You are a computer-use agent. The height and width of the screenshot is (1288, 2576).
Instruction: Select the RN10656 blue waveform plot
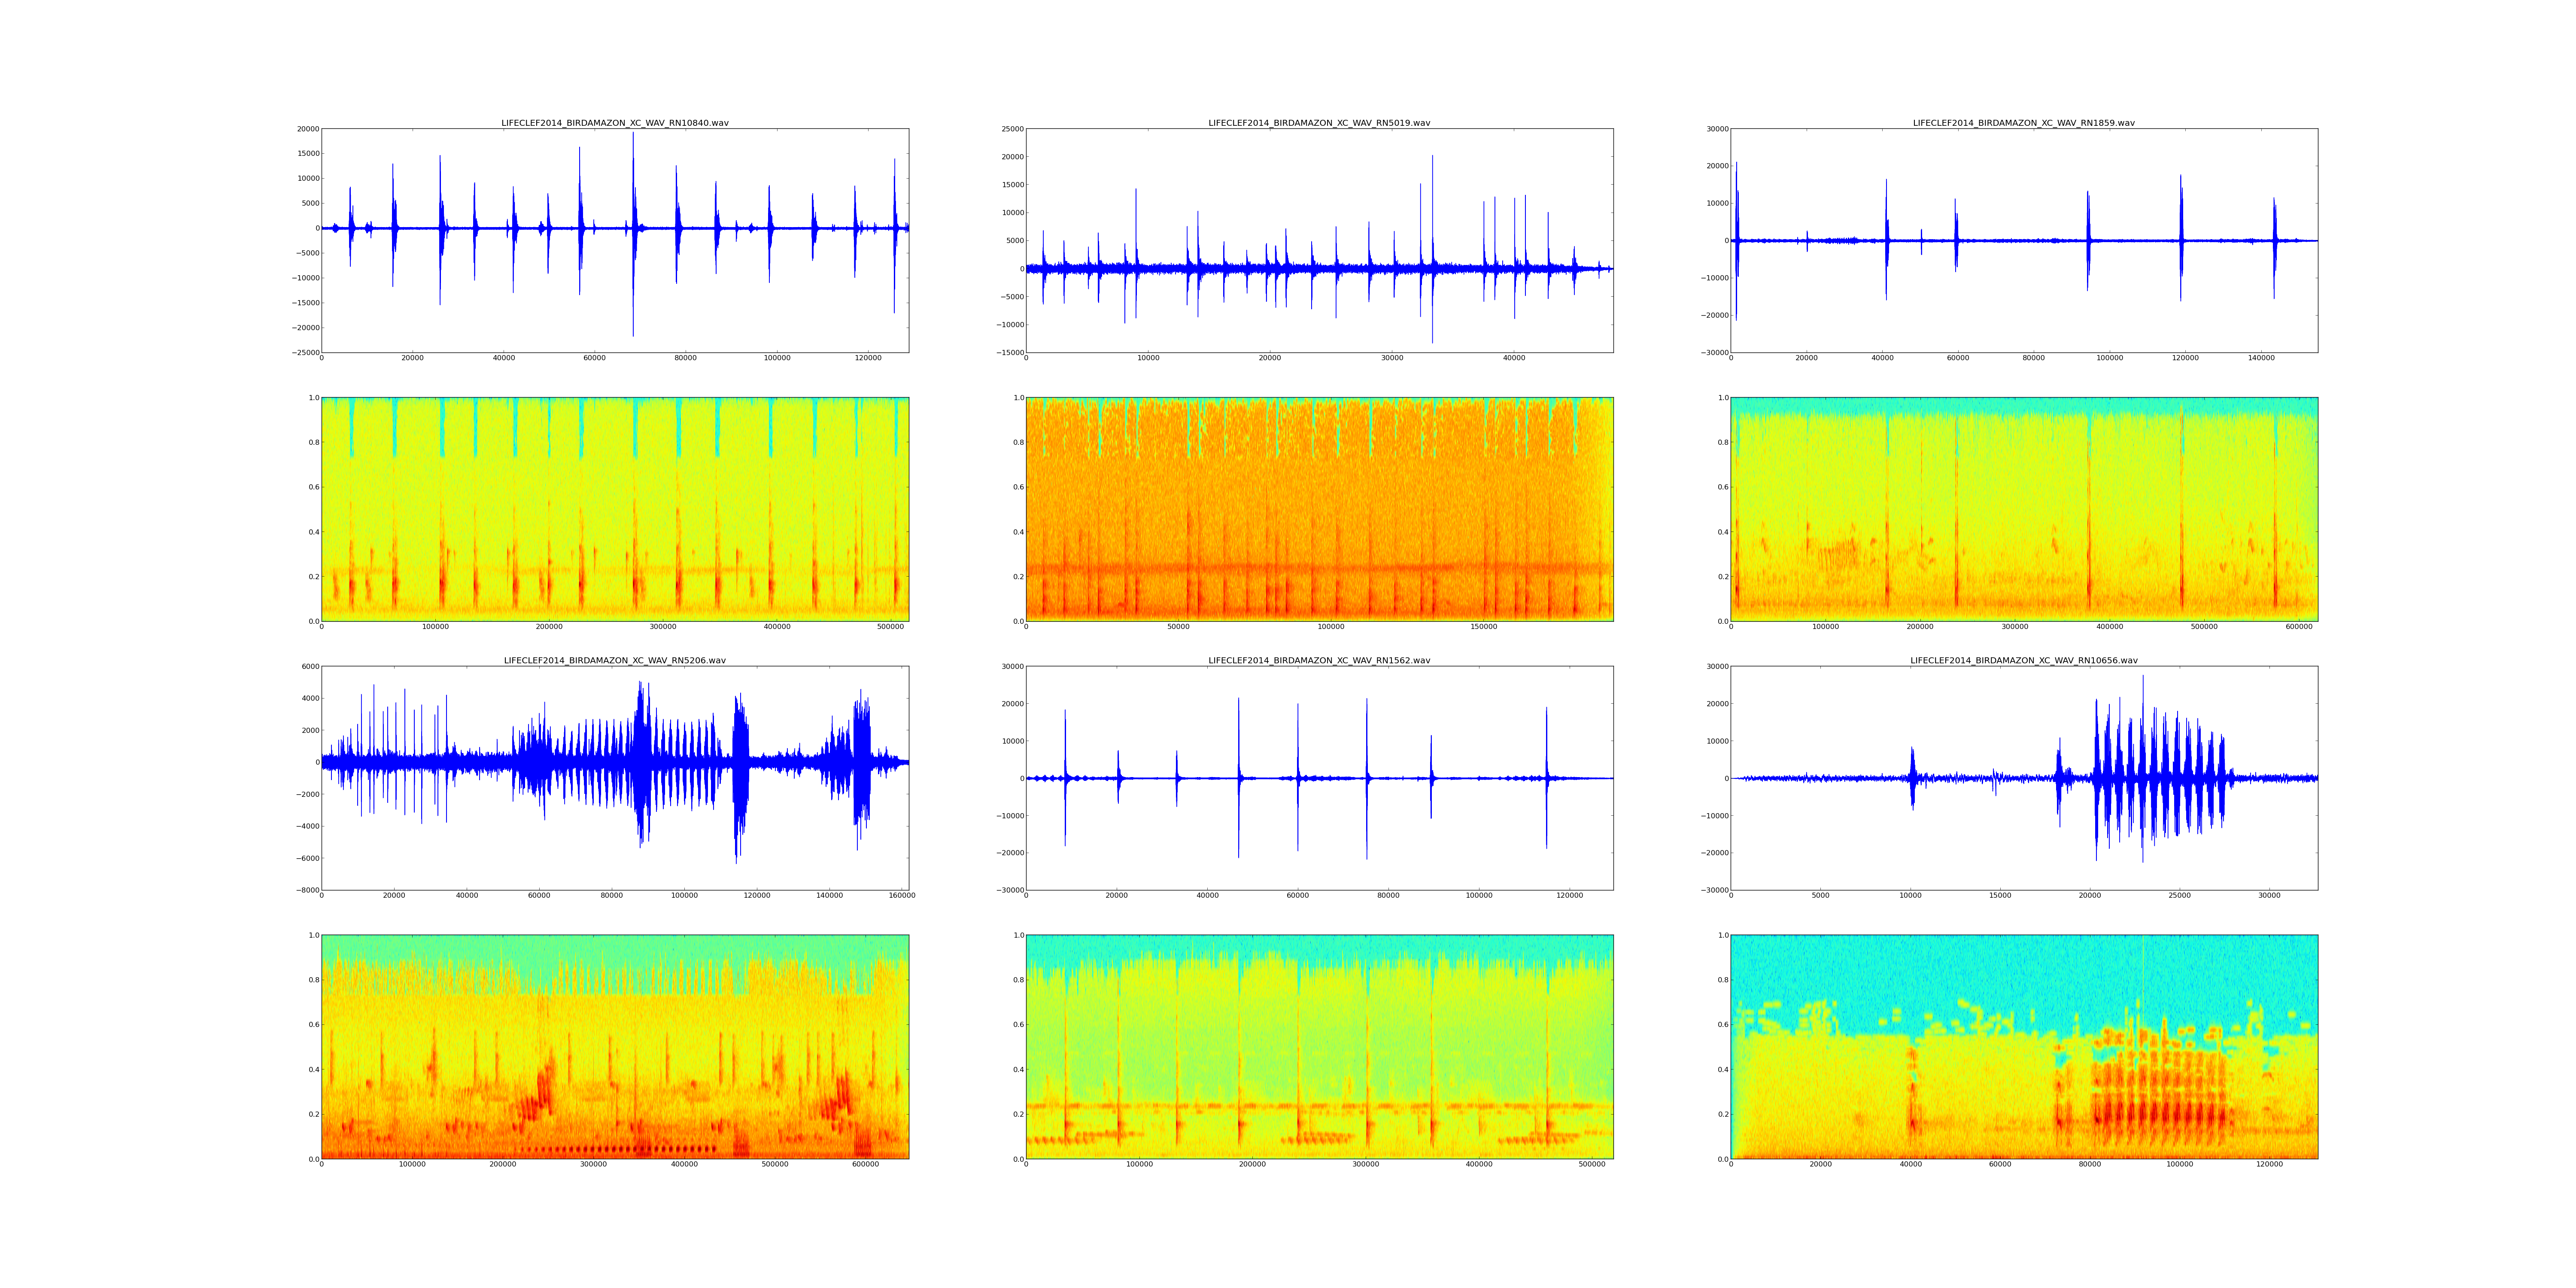(2023, 778)
